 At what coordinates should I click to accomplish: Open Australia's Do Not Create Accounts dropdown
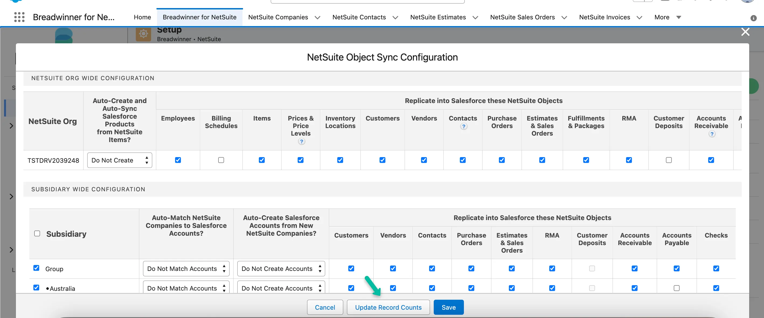[281, 288]
